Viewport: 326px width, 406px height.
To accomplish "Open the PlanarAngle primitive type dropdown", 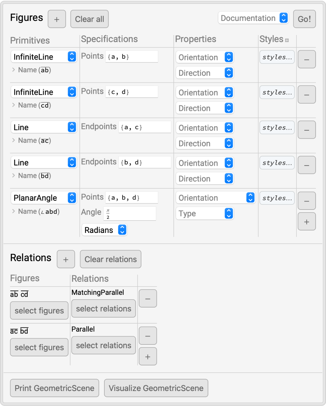I will 44,198.
